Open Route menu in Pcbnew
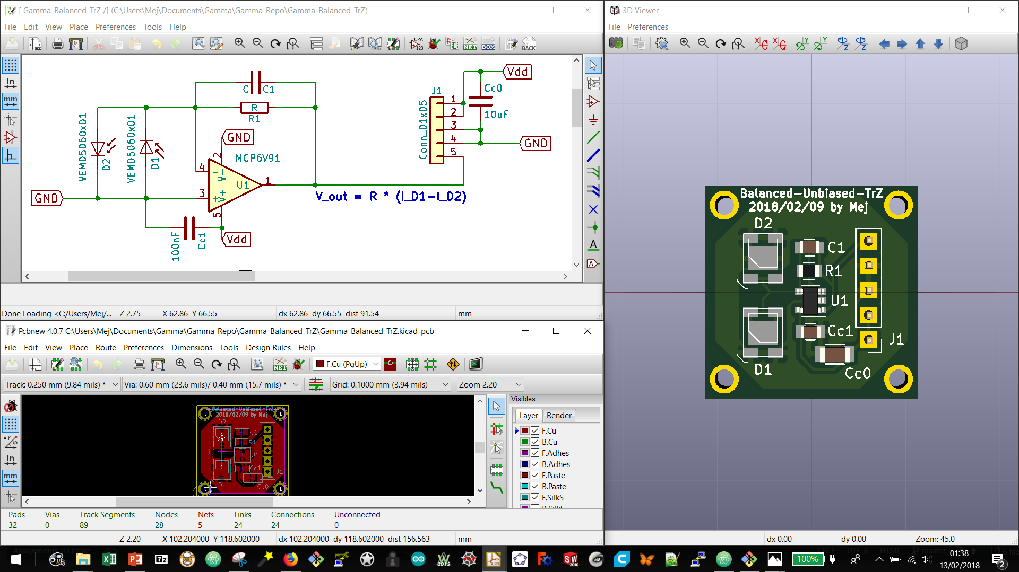 pos(106,348)
